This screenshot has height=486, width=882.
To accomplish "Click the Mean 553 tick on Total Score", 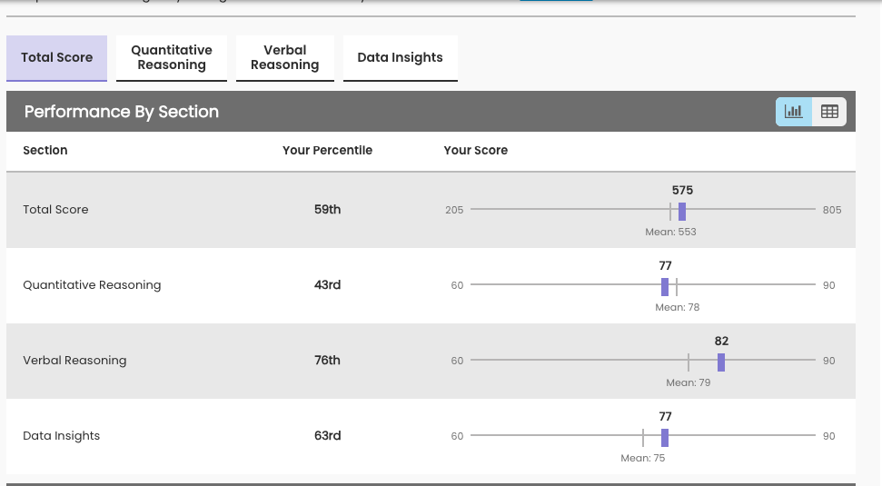I will click(670, 211).
